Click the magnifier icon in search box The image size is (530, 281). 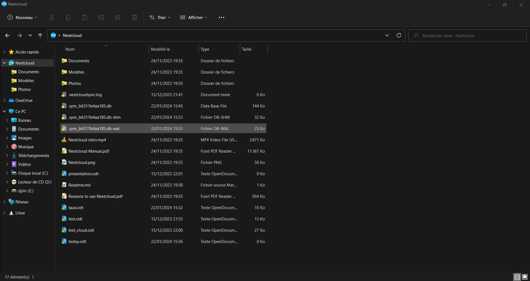point(416,36)
